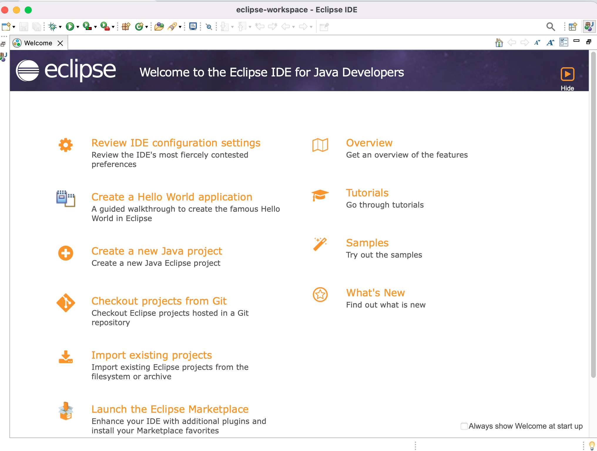Toggle the Java perspective button
The width and height of the screenshot is (597, 451).
click(x=589, y=27)
